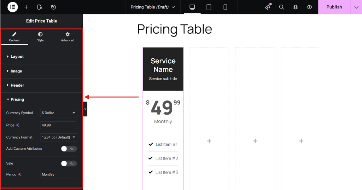Switch to the Style tab
362x190 pixels.
point(40,37)
